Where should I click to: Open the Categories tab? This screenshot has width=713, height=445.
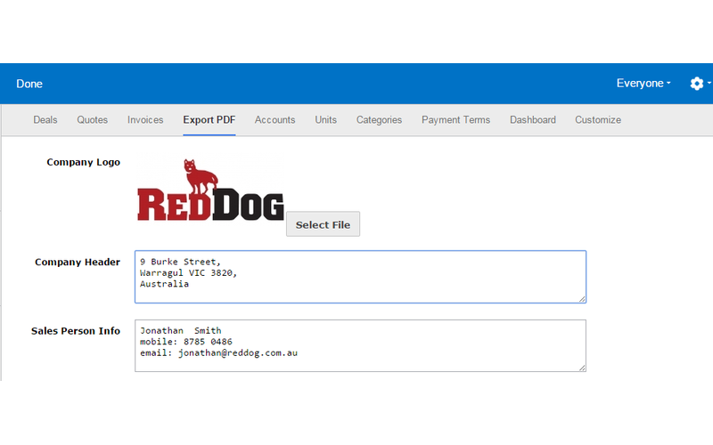[x=379, y=120]
